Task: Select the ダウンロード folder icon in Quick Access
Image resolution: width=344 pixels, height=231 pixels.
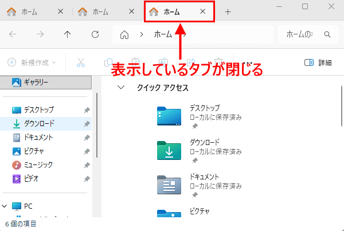Action: coord(169,151)
